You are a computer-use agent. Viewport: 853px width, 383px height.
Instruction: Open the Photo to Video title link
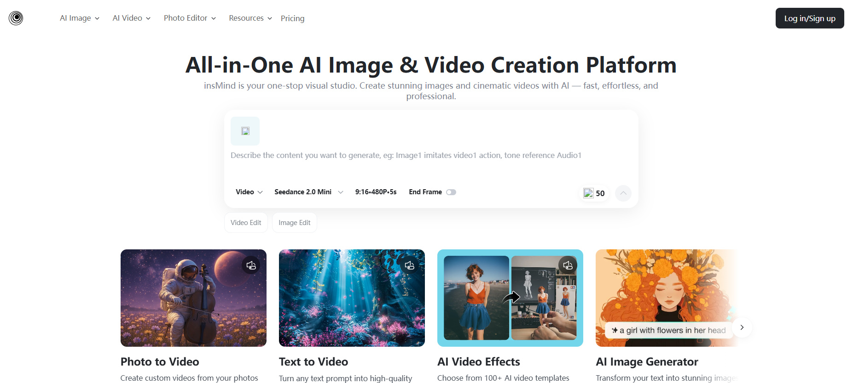(x=160, y=362)
